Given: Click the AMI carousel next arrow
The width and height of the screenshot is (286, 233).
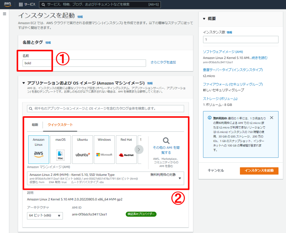Looking at the screenshot, I should [x=139, y=149].
